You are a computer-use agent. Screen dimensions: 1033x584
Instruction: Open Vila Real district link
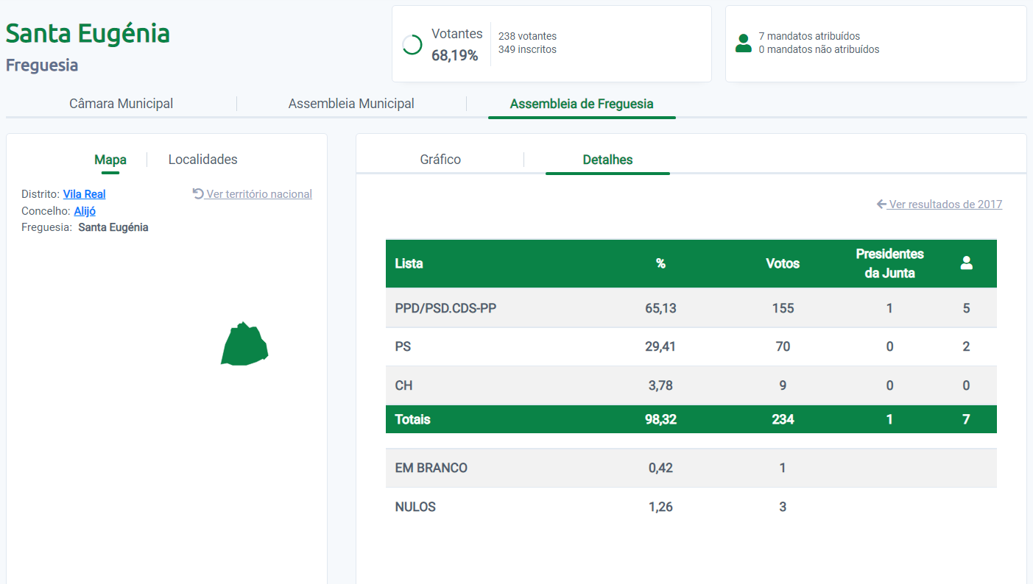[x=84, y=194]
